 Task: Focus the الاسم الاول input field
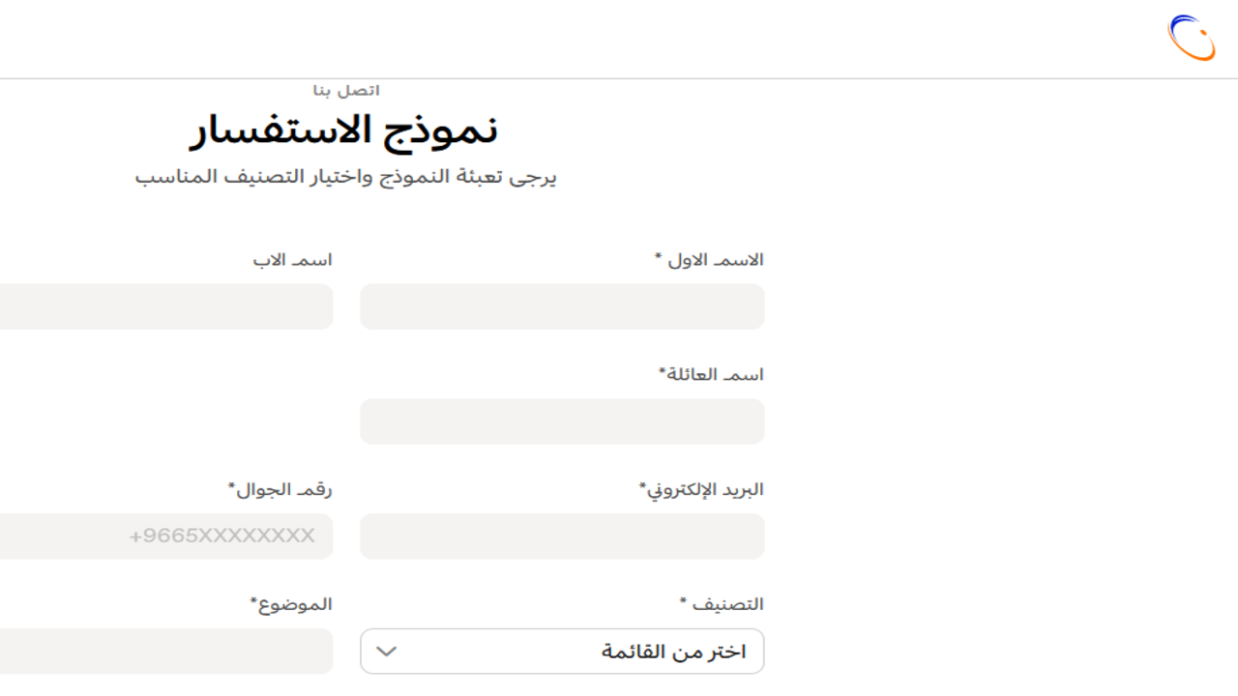[x=562, y=306]
